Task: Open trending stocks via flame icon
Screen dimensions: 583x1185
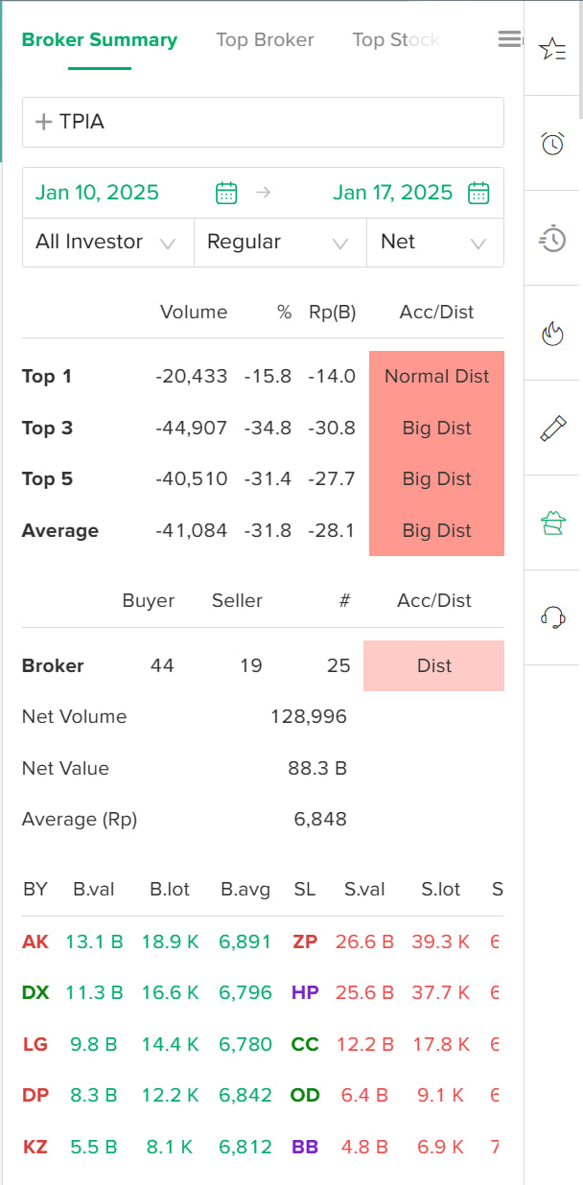Action: pos(552,335)
